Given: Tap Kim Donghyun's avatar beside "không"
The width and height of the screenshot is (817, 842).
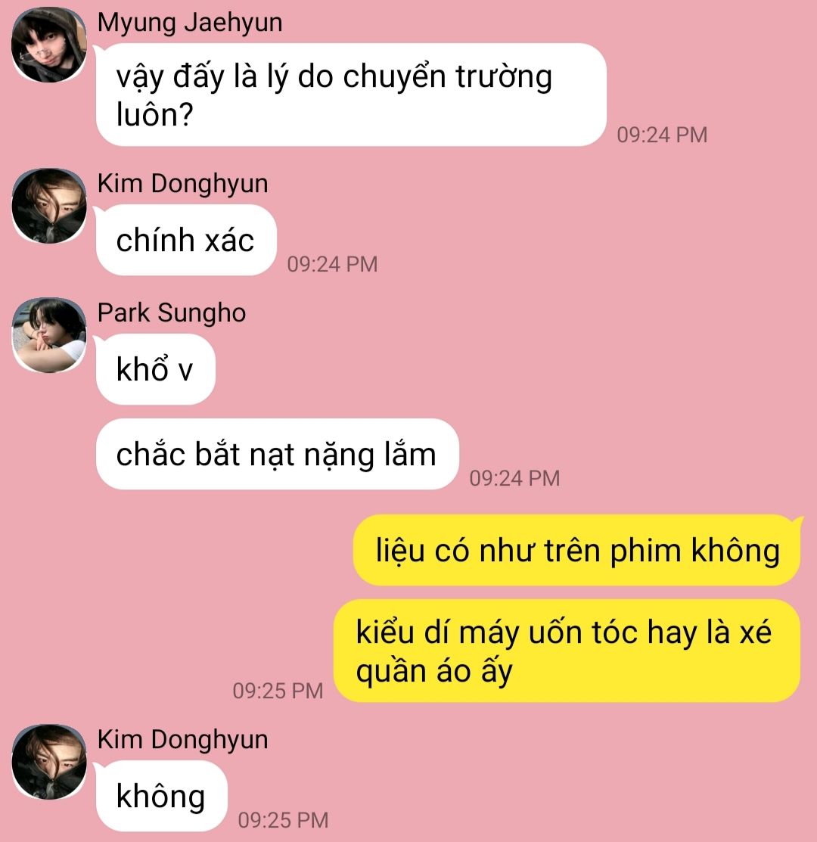Looking at the screenshot, I should coord(49,763).
